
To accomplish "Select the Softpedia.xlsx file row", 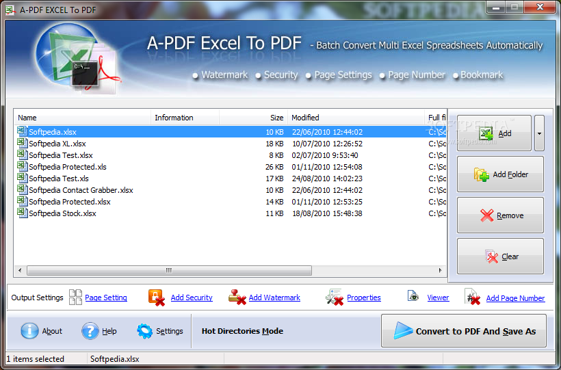I will [231, 132].
